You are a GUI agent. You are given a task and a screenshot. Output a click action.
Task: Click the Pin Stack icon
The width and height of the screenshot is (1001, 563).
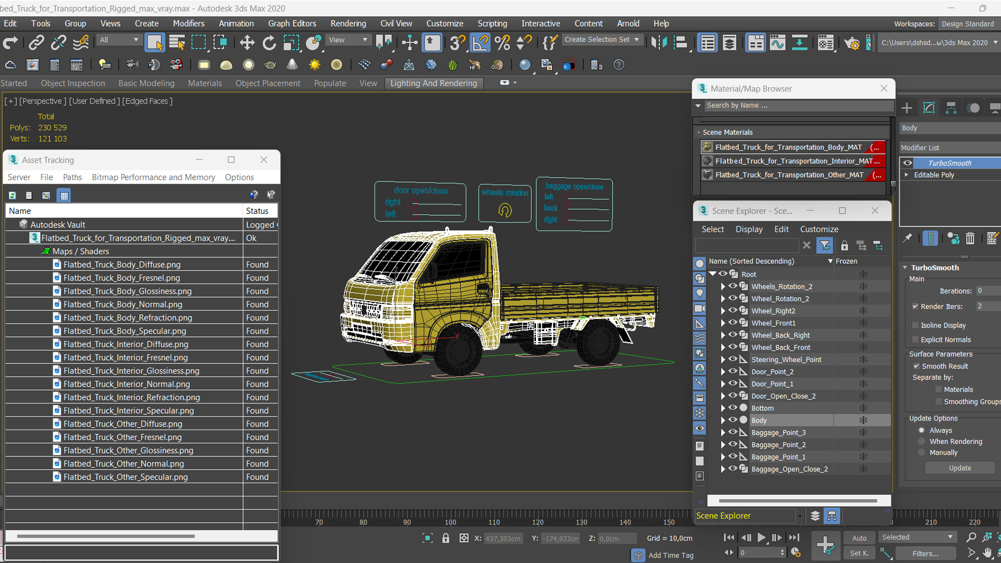click(908, 238)
